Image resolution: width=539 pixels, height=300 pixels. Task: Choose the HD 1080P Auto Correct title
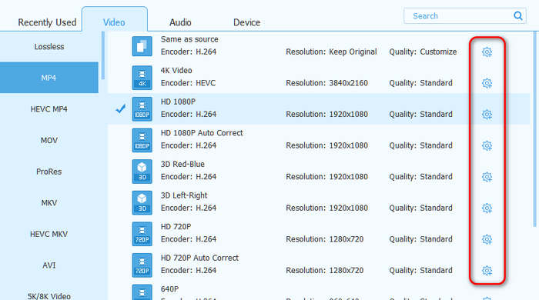tap(202, 133)
